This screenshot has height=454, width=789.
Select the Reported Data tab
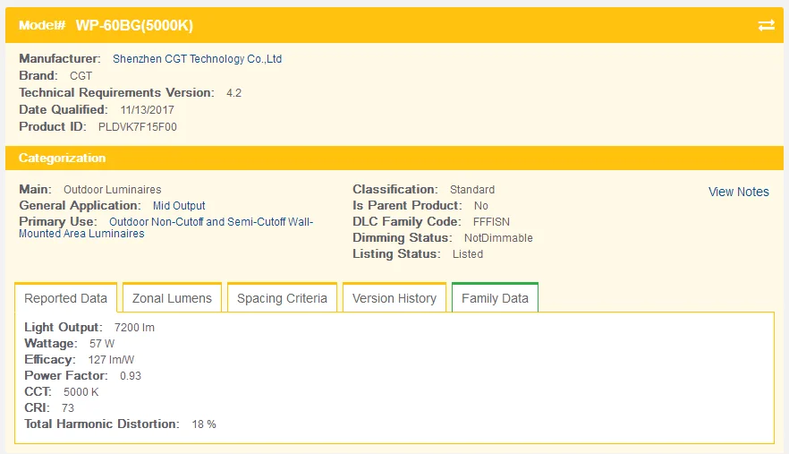click(65, 298)
